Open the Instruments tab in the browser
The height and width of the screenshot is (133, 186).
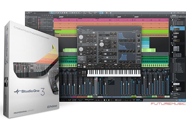coord(174,15)
